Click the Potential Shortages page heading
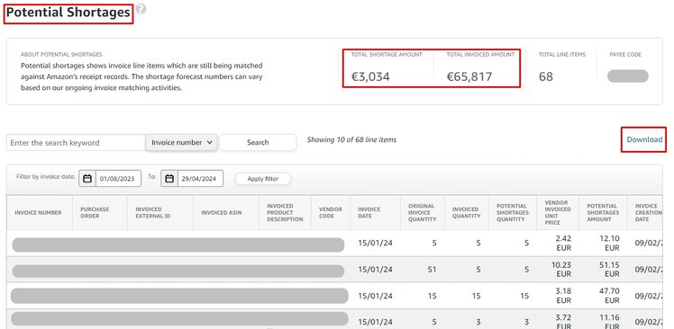 [x=68, y=13]
